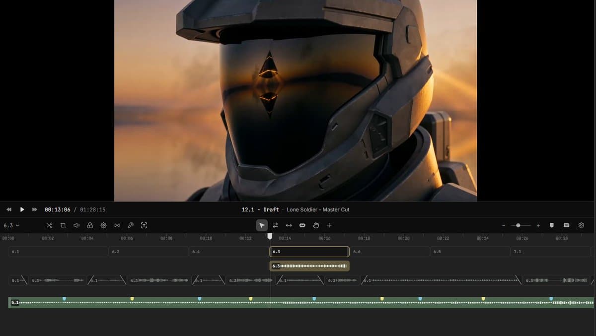
Task: Click the helmet video preview frame
Action: click(x=296, y=100)
